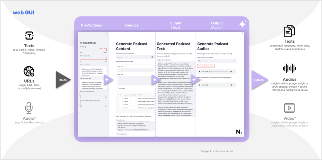This screenshot has width=322, height=160.
Task: Open the voice selection dropdown showing Lily
Action: click(217, 61)
